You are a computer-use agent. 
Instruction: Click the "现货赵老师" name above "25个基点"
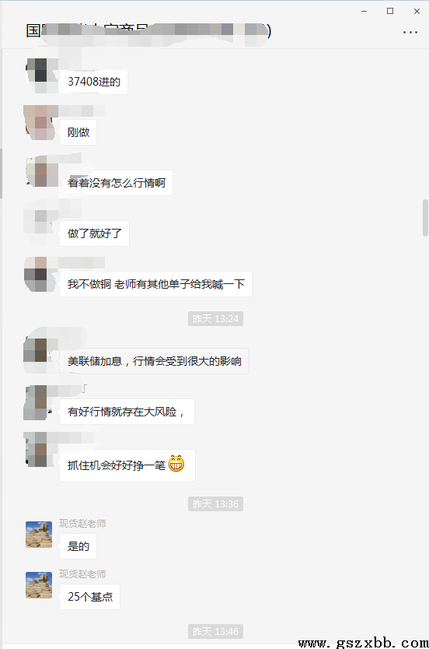click(82, 574)
